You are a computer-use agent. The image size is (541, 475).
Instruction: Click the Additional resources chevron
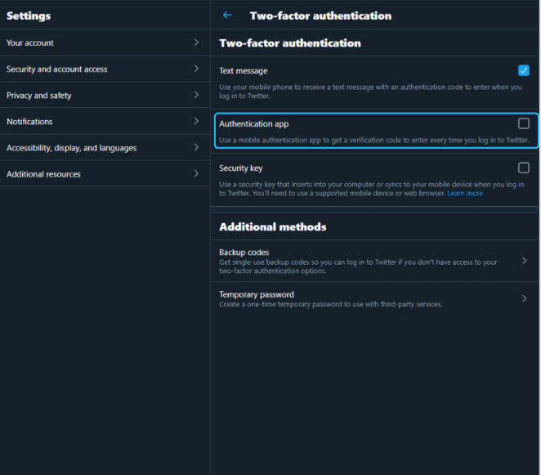[x=196, y=173]
